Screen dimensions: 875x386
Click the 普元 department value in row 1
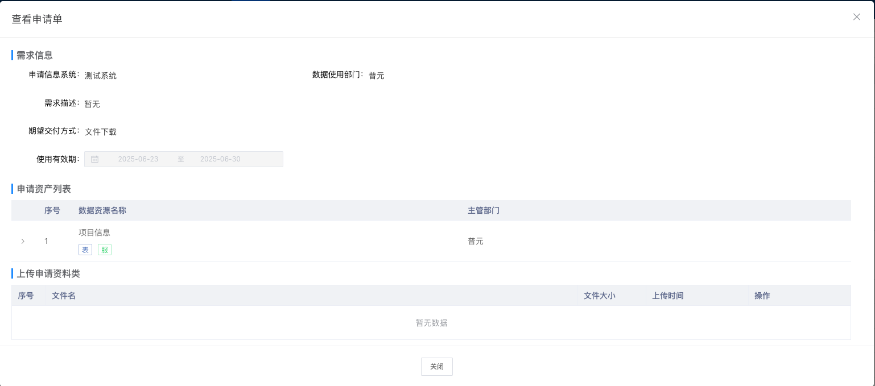476,241
